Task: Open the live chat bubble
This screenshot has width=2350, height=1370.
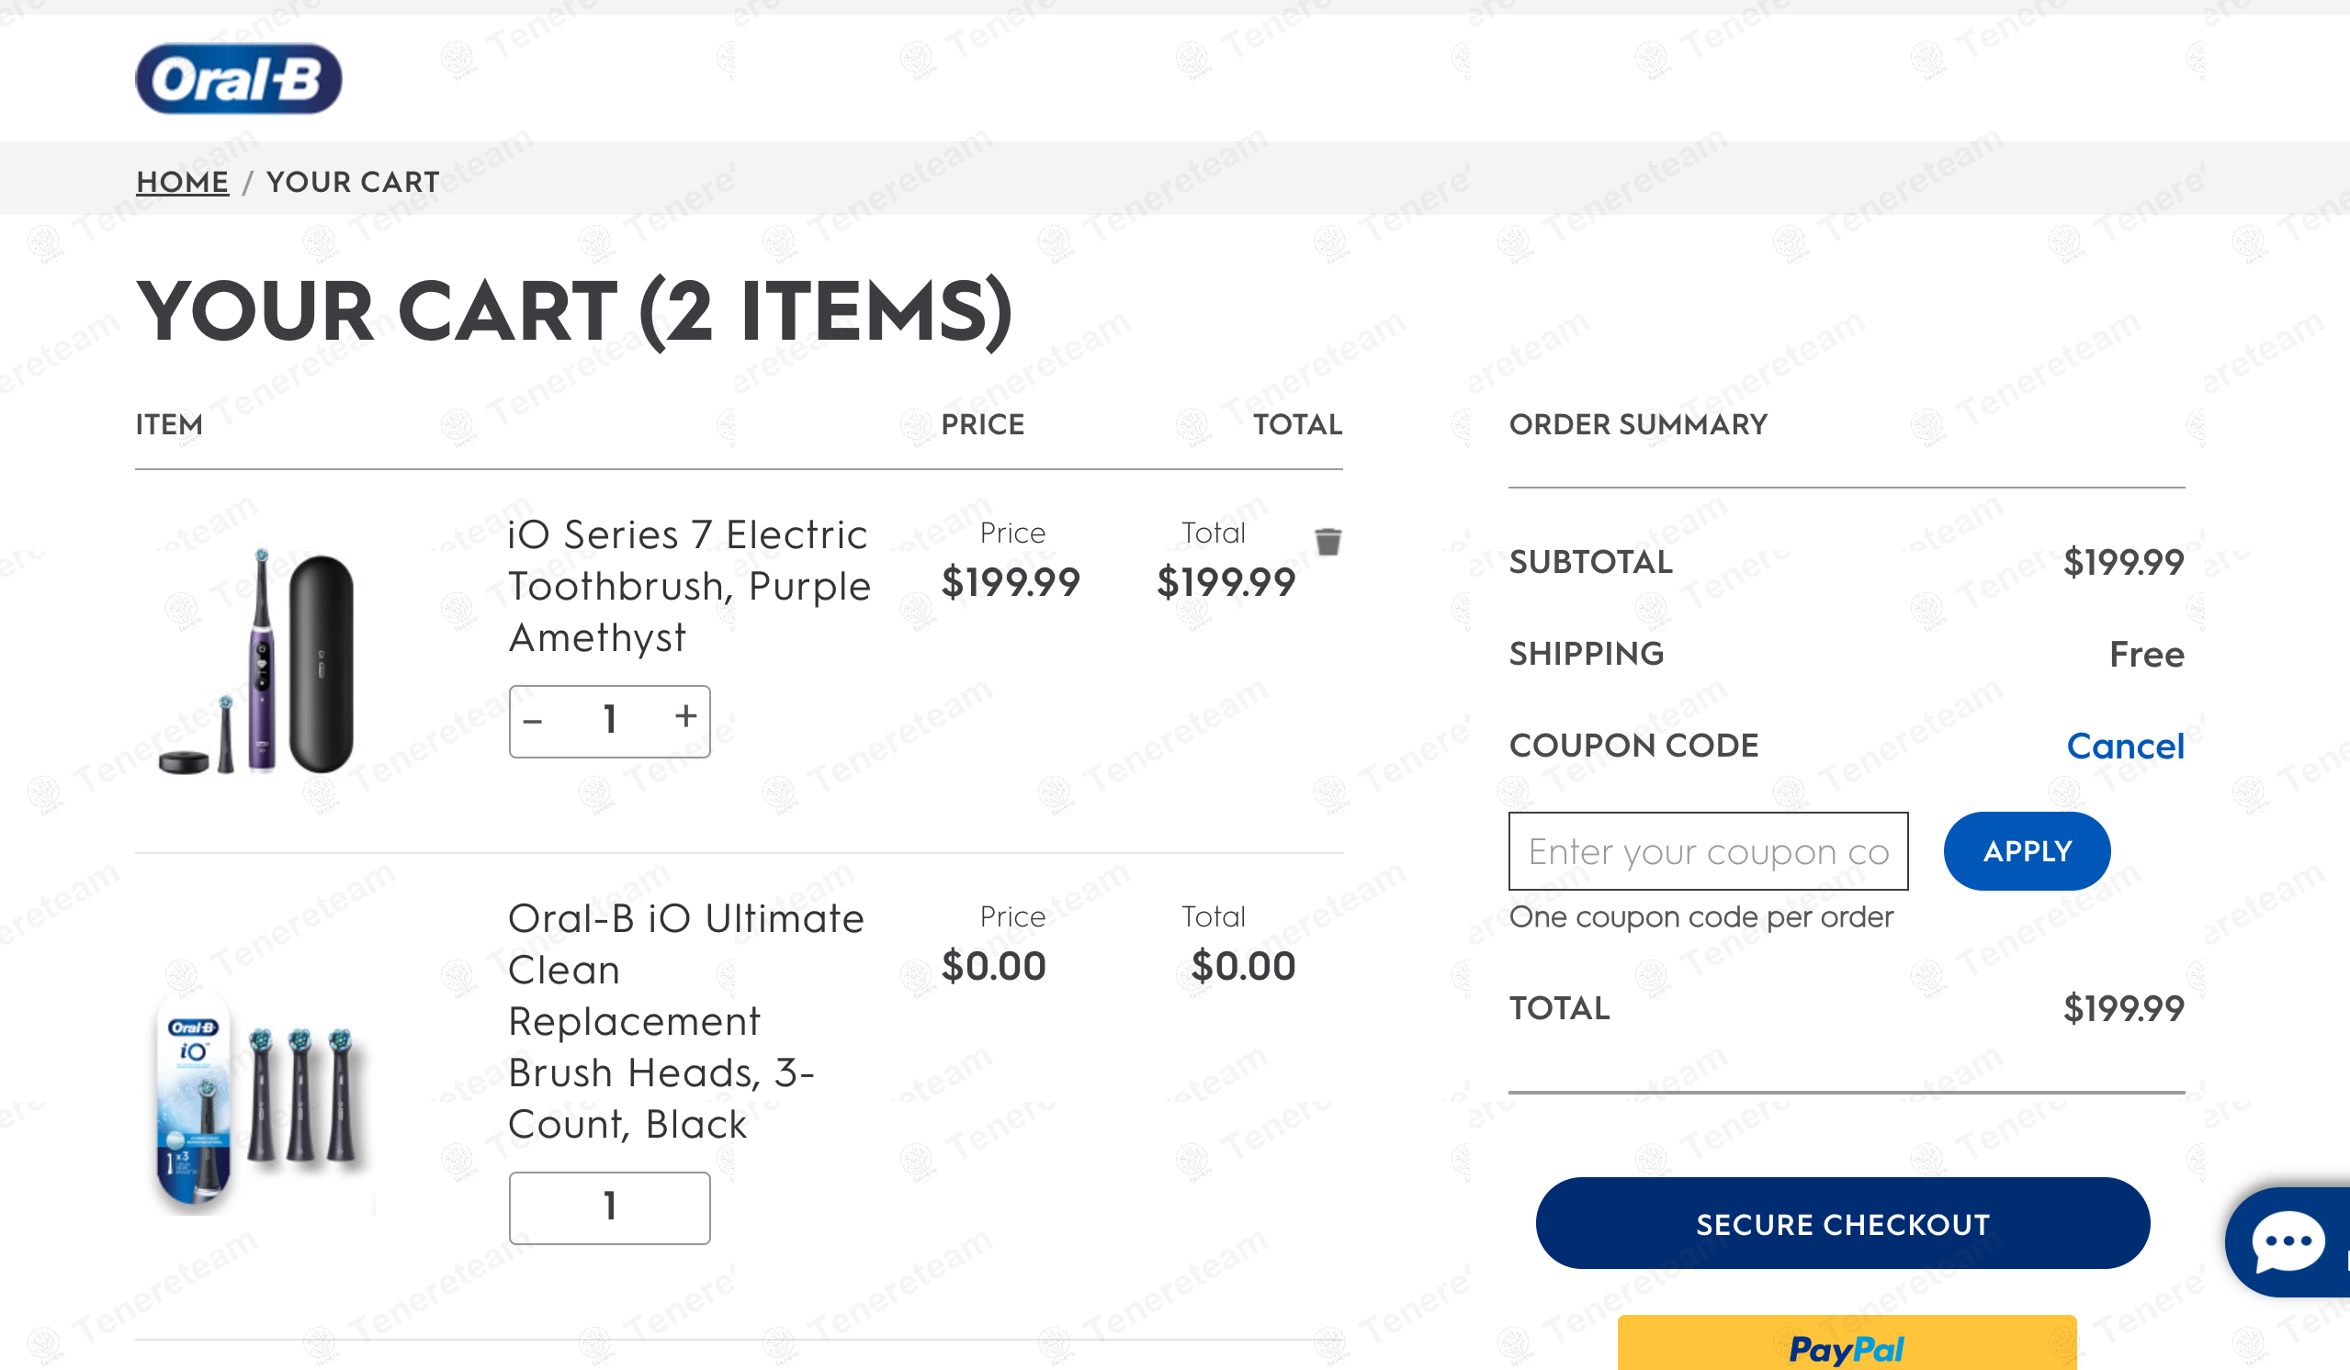Action: coord(2288,1241)
